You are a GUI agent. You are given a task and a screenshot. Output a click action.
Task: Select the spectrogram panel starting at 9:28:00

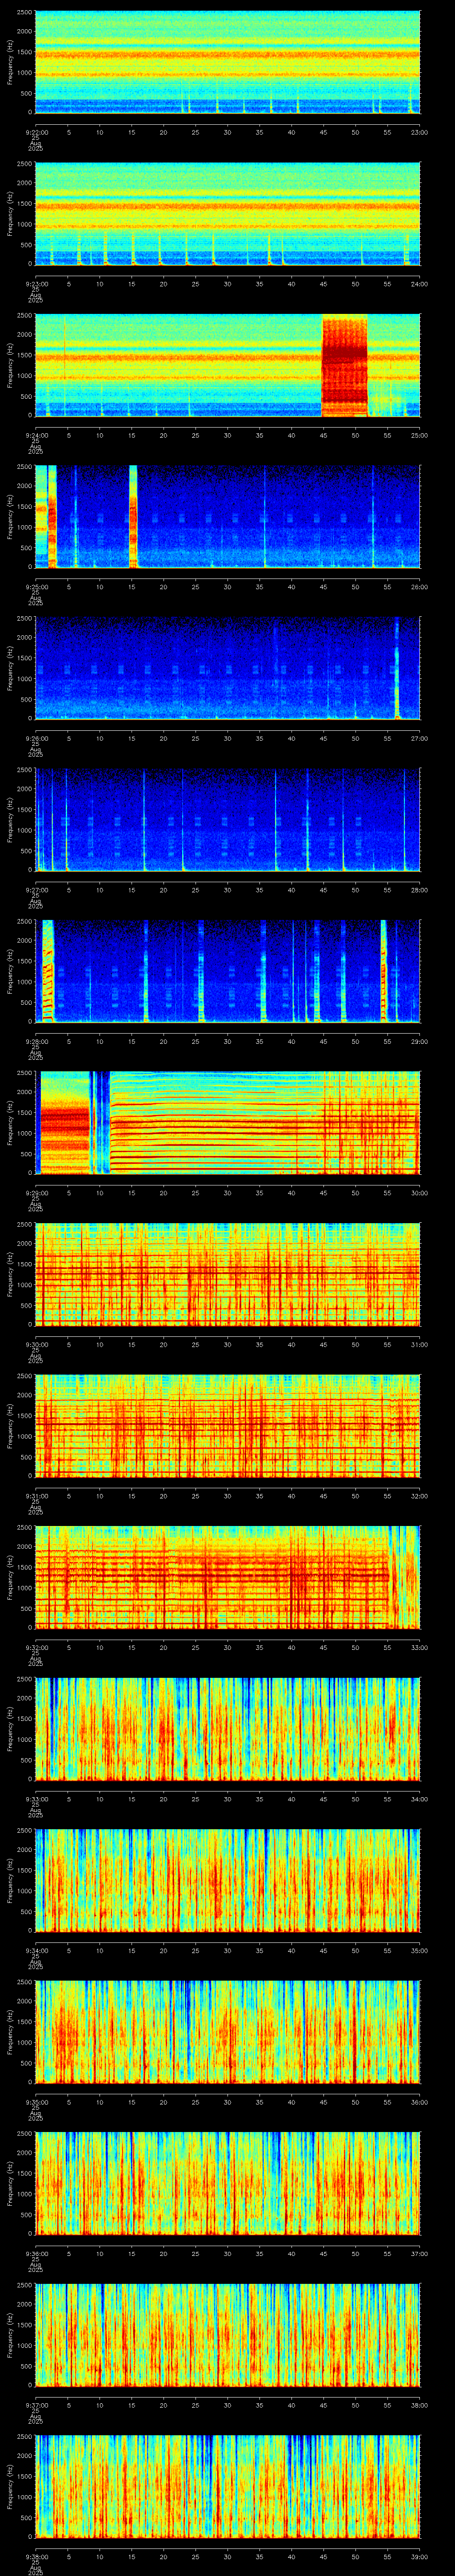tap(227, 971)
